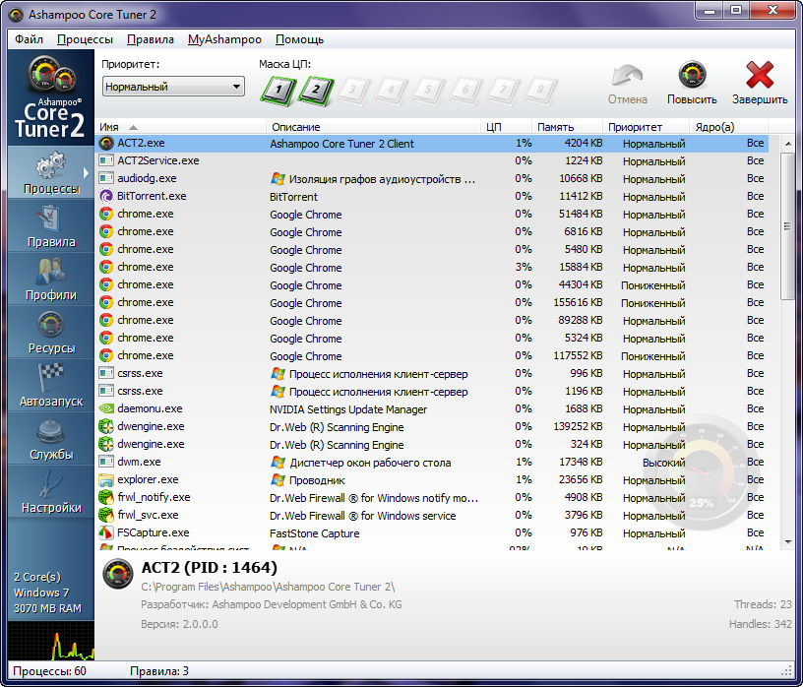
Task: Click the audiodg.exe process icon
Action: (x=106, y=178)
